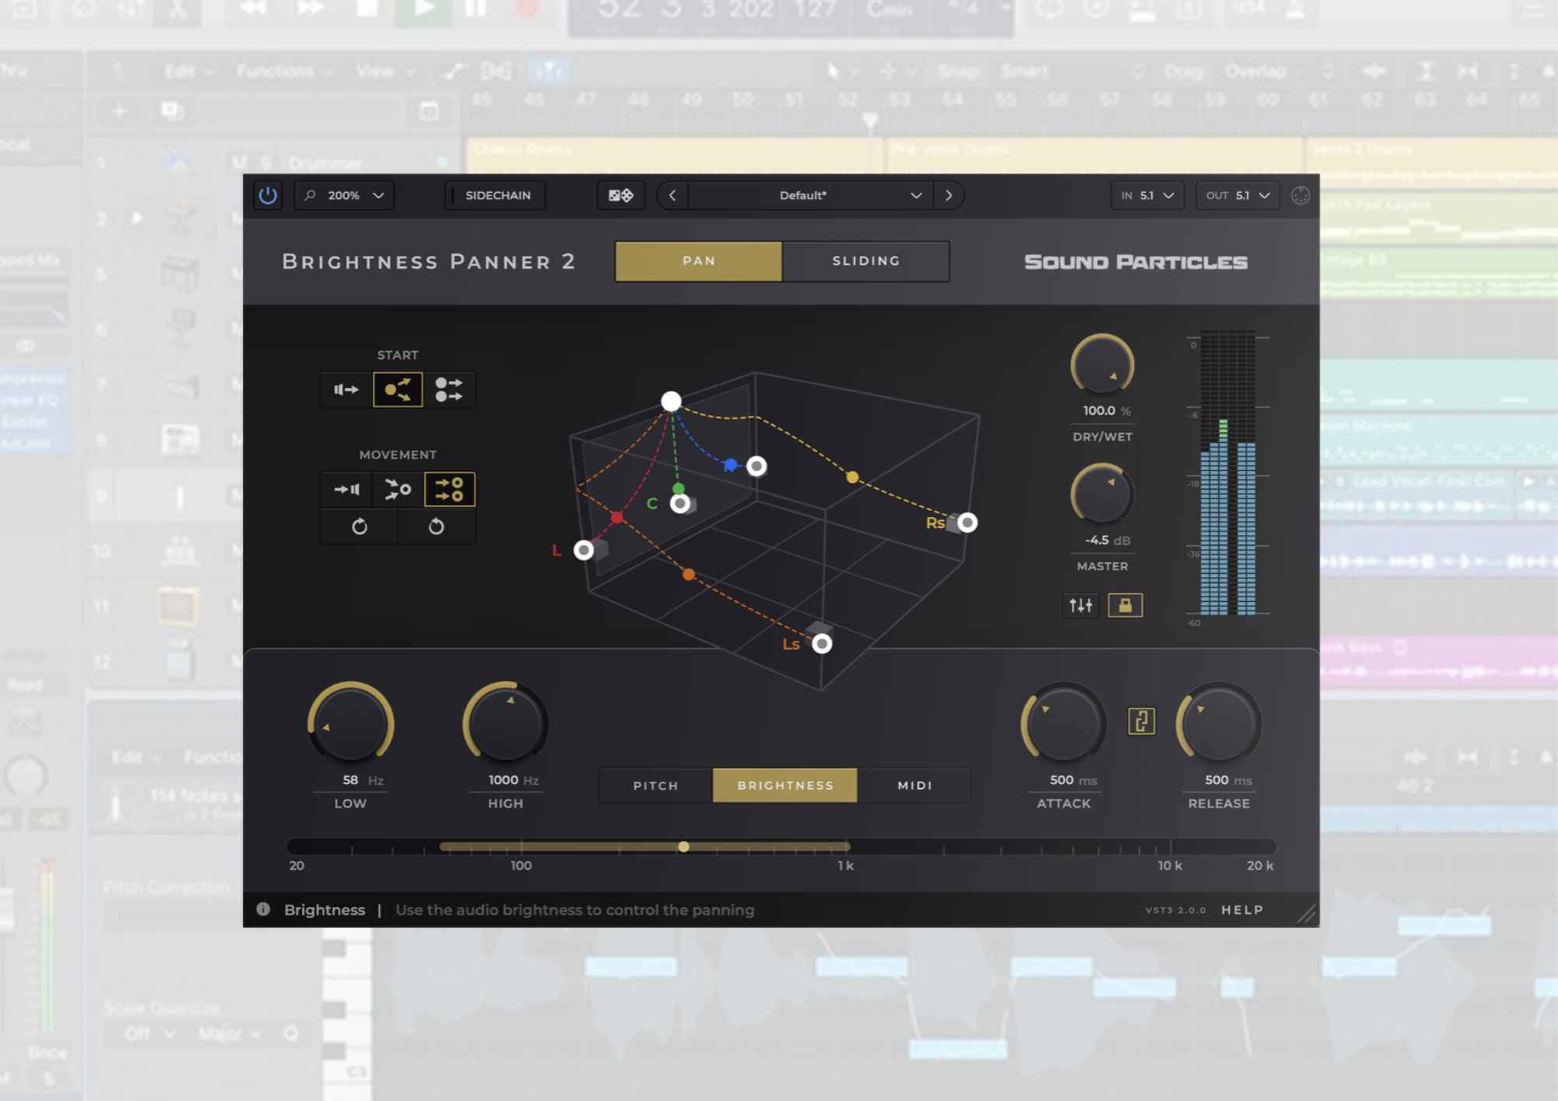The image size is (1558, 1101).
Task: Click the circular settings icon beside OUT
Action: [x=1300, y=195]
